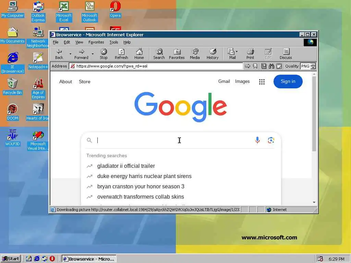Image resolution: width=351 pixels, height=263 pixels.
Task: Open the About link
Action: coord(65,82)
